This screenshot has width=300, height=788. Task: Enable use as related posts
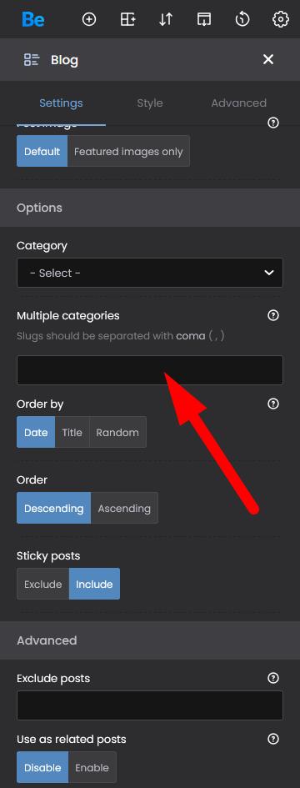click(x=92, y=767)
